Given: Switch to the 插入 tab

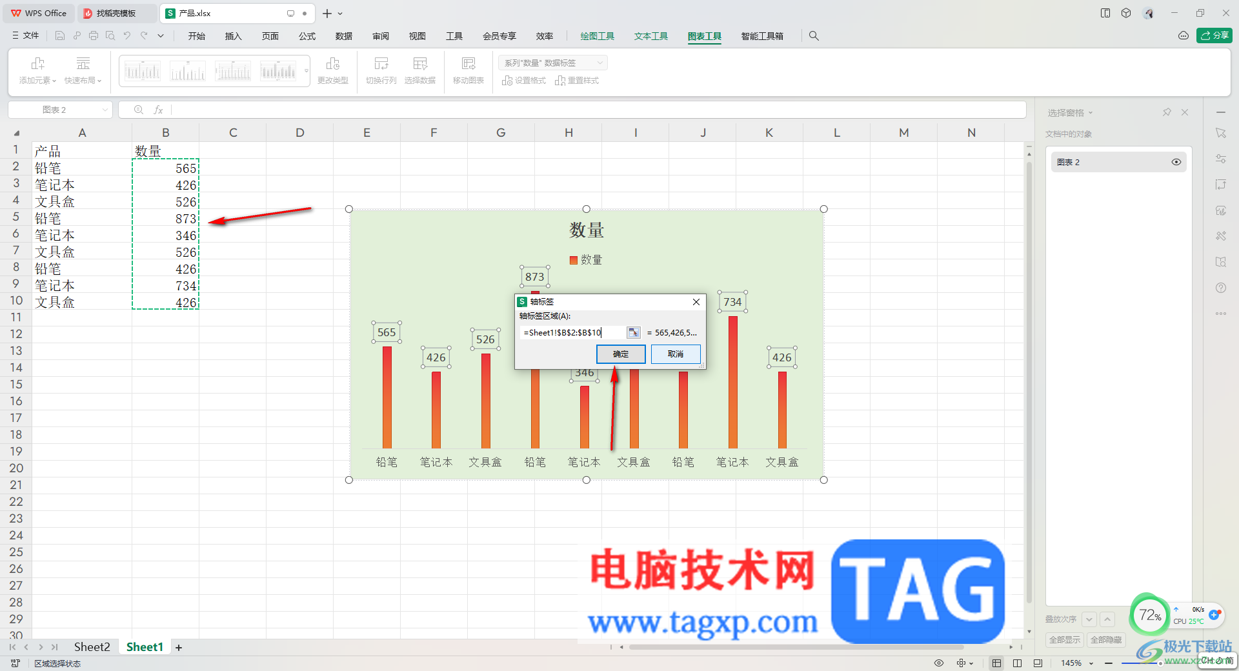Looking at the screenshot, I should pyautogui.click(x=233, y=36).
